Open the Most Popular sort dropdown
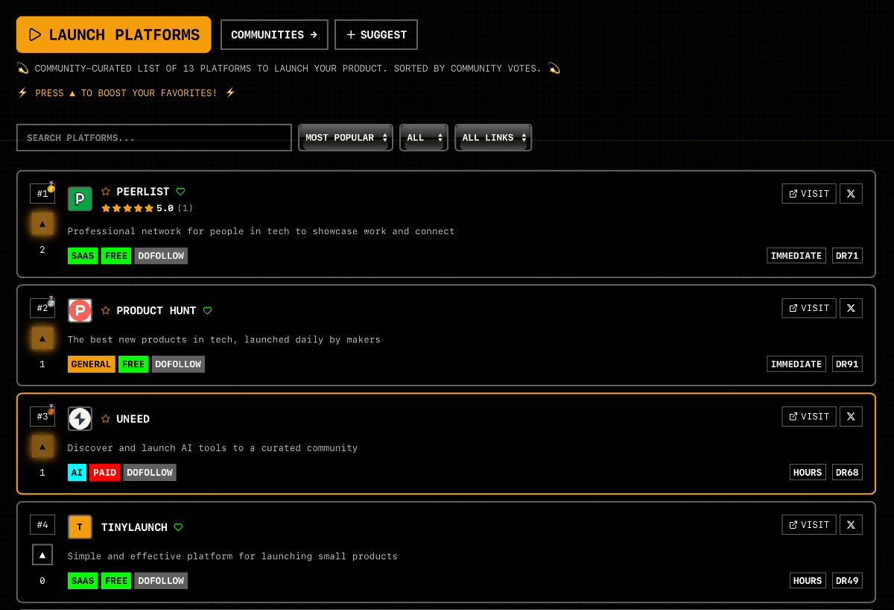Screen dimensions: 894x610 click(346, 137)
